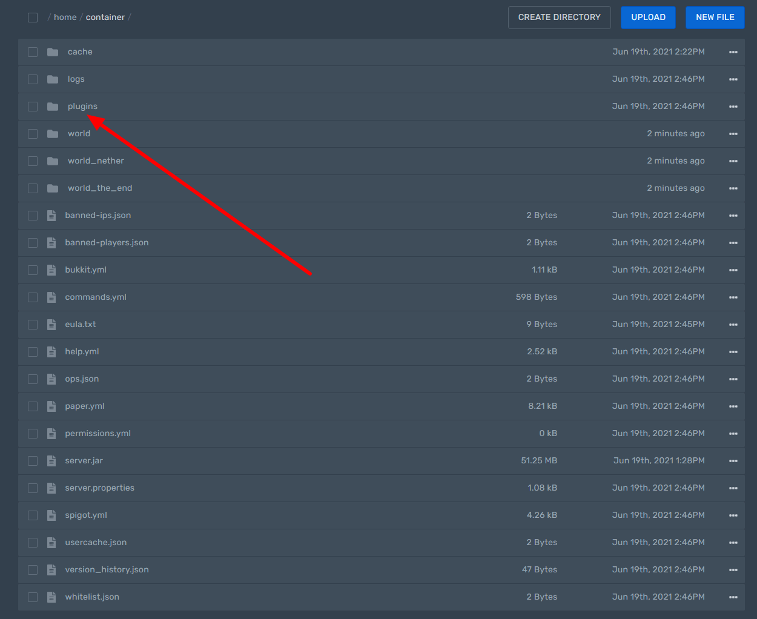The image size is (757, 619).
Task: Open the three-dot menu for world folder
Action: 733,134
